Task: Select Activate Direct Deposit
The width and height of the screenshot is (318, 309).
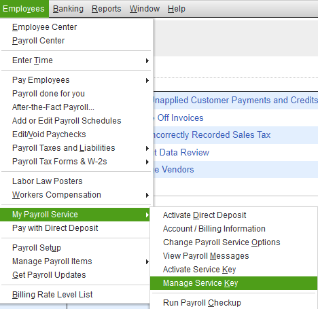Action: coord(234,215)
